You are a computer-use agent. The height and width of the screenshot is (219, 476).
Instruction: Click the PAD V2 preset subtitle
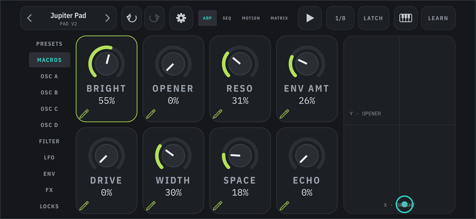tap(68, 24)
